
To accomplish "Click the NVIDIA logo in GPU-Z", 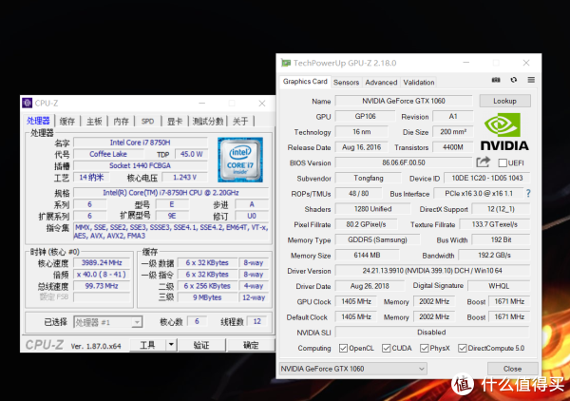I will (504, 131).
